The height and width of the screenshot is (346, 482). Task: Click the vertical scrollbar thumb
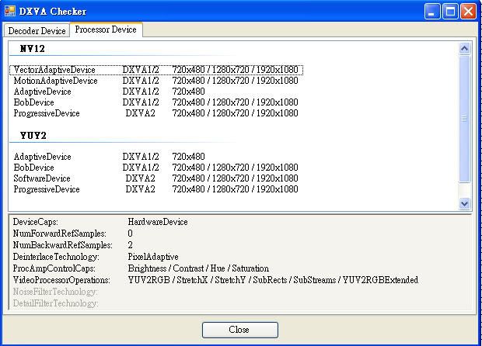pos(464,119)
